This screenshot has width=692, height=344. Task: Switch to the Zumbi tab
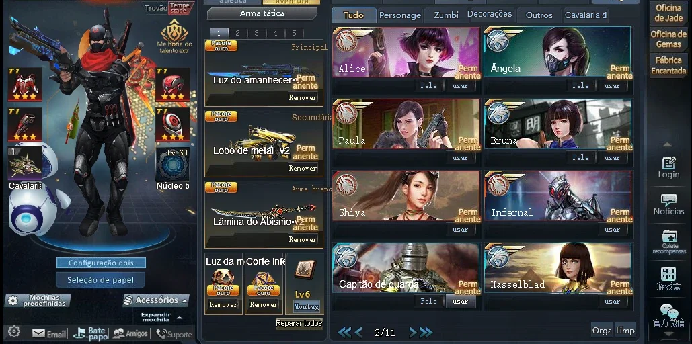[446, 15]
